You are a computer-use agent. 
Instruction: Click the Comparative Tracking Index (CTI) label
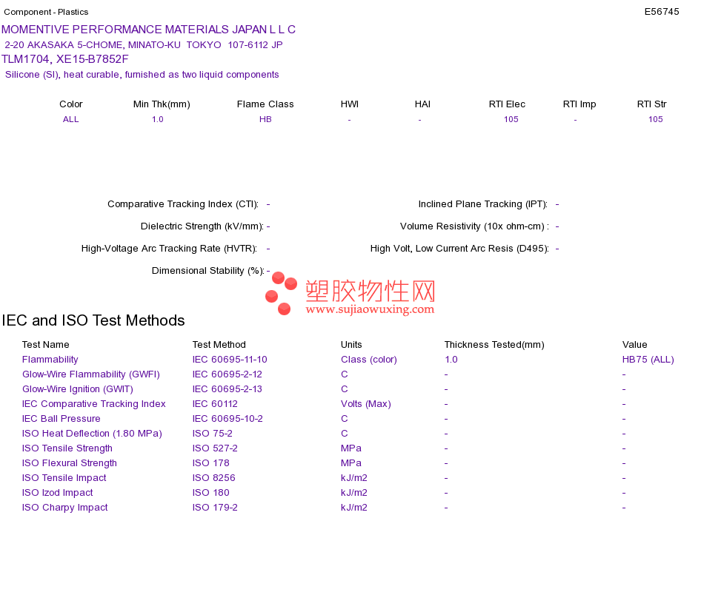(183, 204)
